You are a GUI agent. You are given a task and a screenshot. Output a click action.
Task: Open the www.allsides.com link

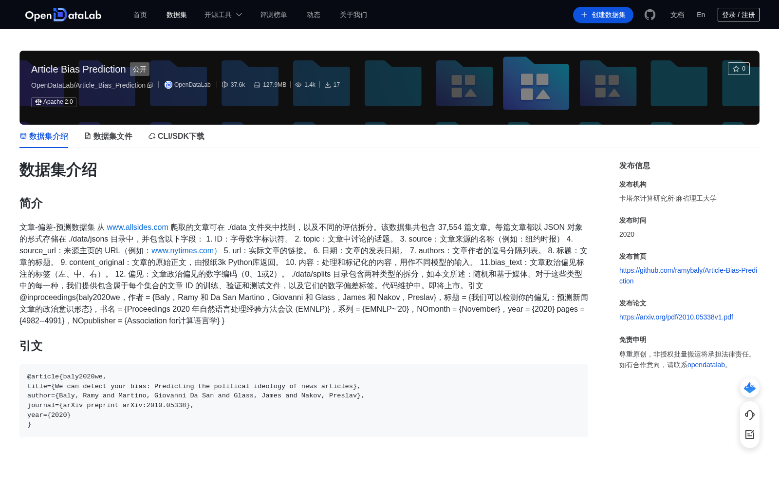coord(137,227)
